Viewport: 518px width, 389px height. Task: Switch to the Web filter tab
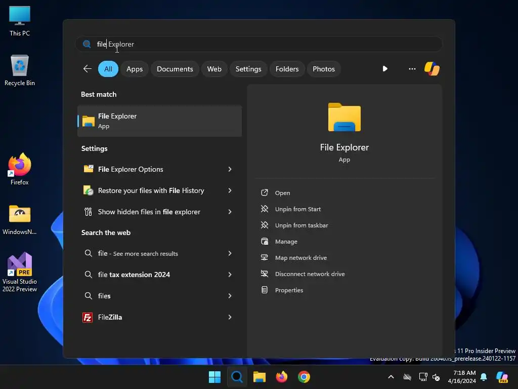tap(214, 69)
